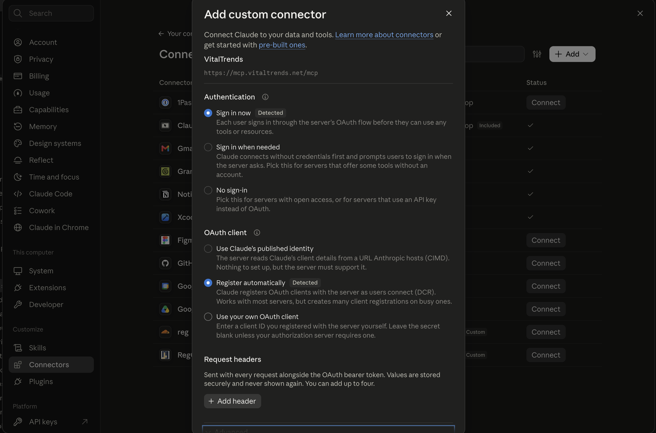Click Connect in the 1Password row
This screenshot has height=433, width=656.
pos(546,103)
